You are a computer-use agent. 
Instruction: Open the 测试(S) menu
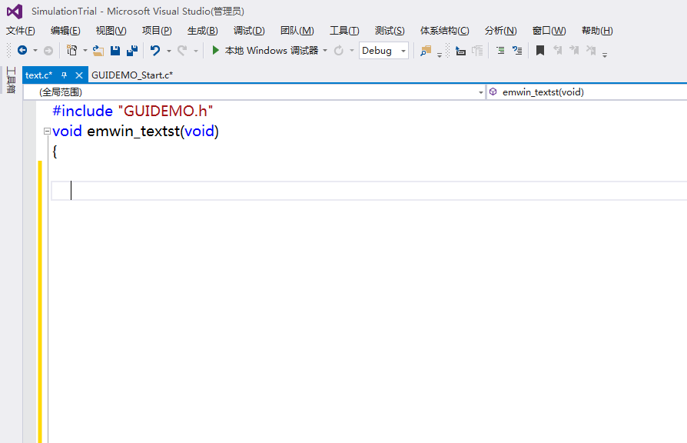[x=390, y=31]
